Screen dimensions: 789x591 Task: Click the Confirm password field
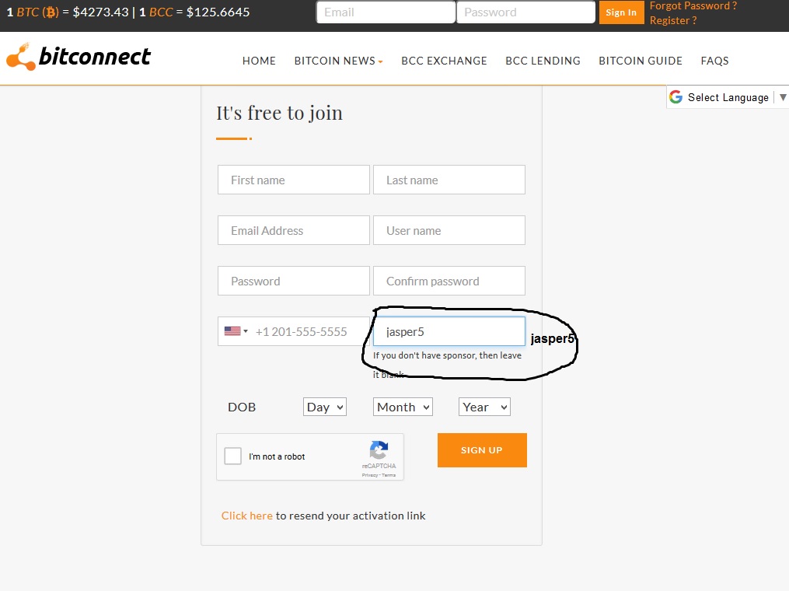pyautogui.click(x=449, y=281)
